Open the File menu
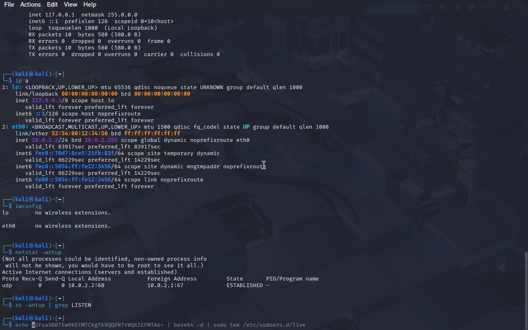This screenshot has width=528, height=330. (9, 5)
